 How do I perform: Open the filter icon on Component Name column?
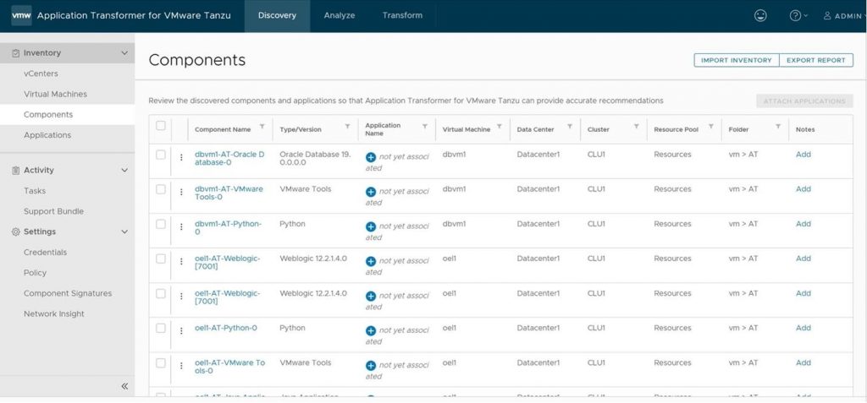[x=262, y=127]
